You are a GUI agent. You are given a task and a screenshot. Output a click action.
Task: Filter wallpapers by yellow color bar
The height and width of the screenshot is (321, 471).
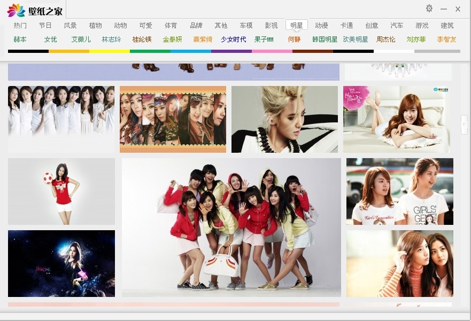[x=110, y=51]
